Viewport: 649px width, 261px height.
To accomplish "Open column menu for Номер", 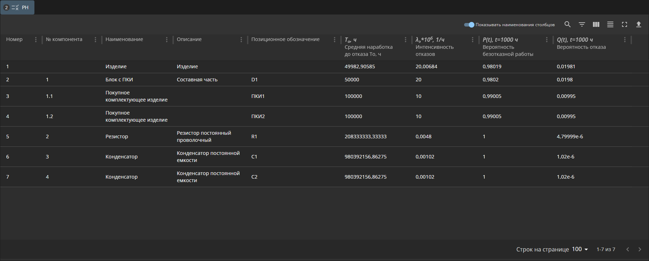I will [36, 40].
